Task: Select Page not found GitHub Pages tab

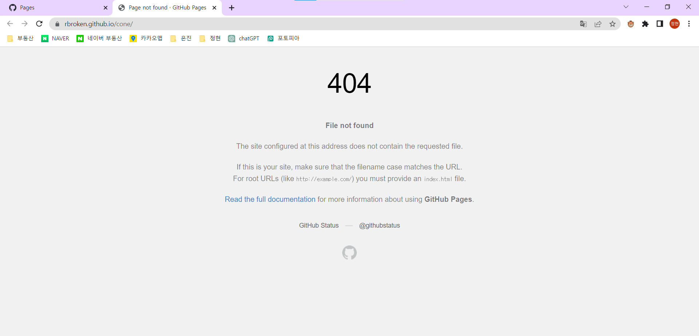Action: coord(167,8)
